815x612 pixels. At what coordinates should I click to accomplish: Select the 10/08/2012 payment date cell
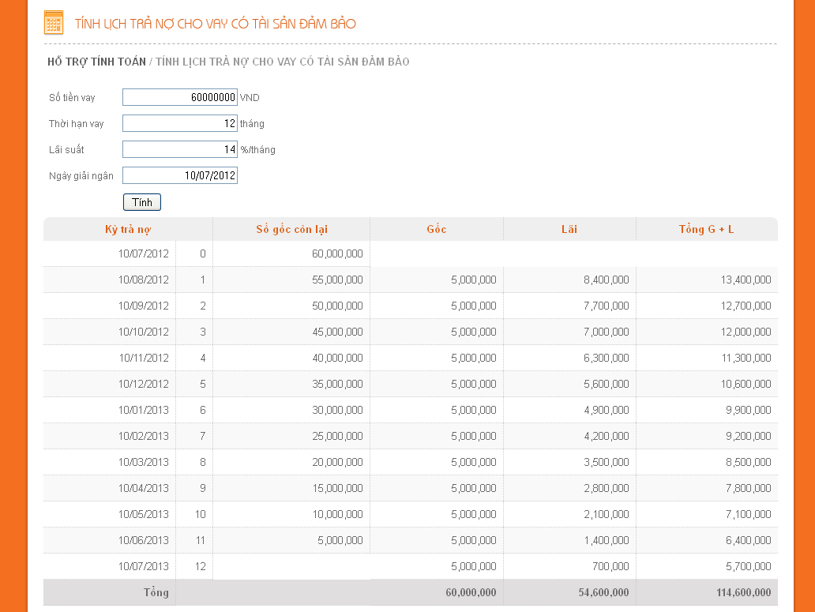pos(144,280)
